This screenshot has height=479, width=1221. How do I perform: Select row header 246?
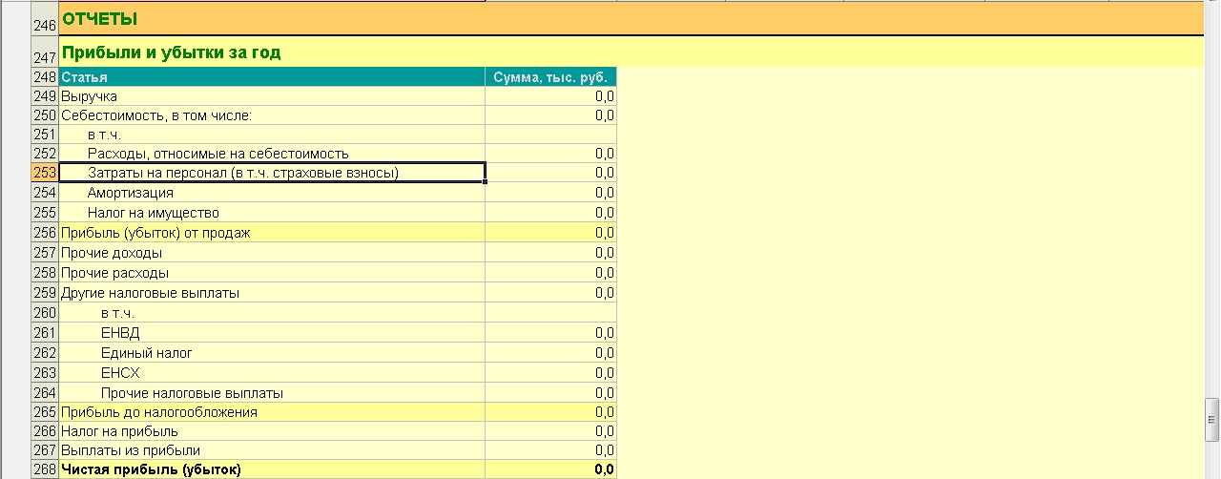45,21
